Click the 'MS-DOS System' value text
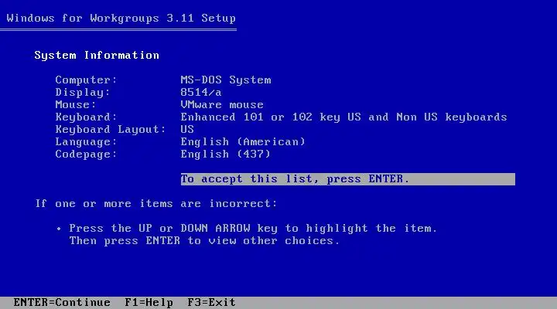This screenshot has height=309, width=557. 226,80
